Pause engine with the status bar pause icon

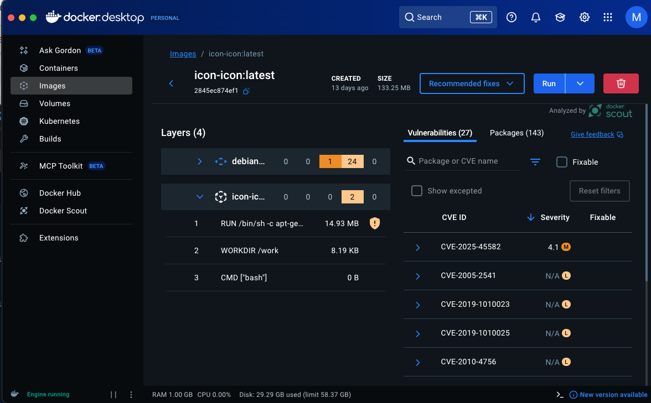(x=113, y=395)
